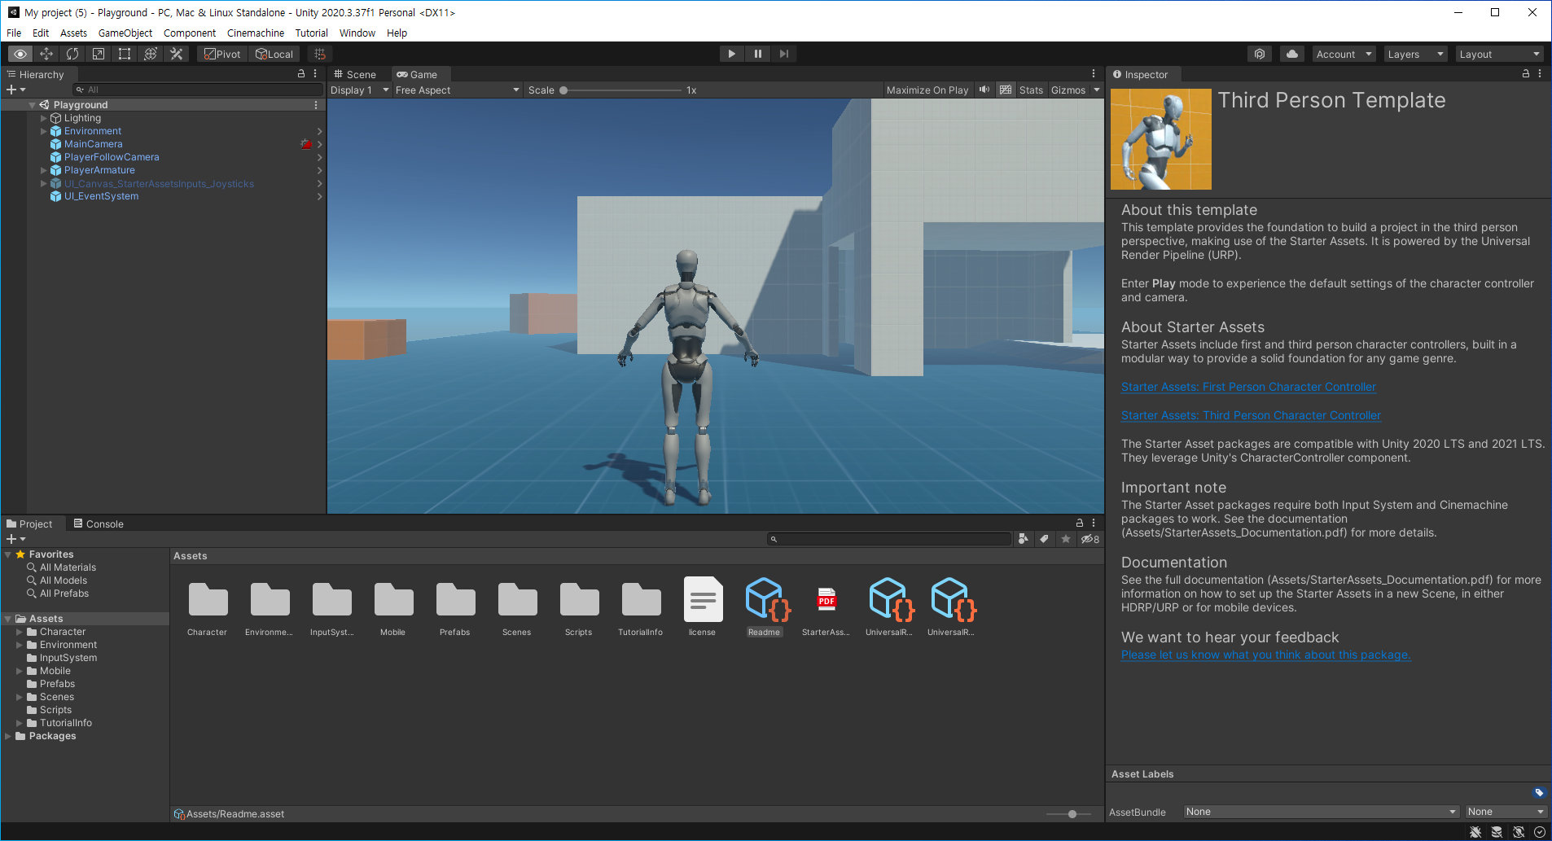The height and width of the screenshot is (841, 1552).
Task: Open First Person Character Controller link
Action: coord(1248,387)
